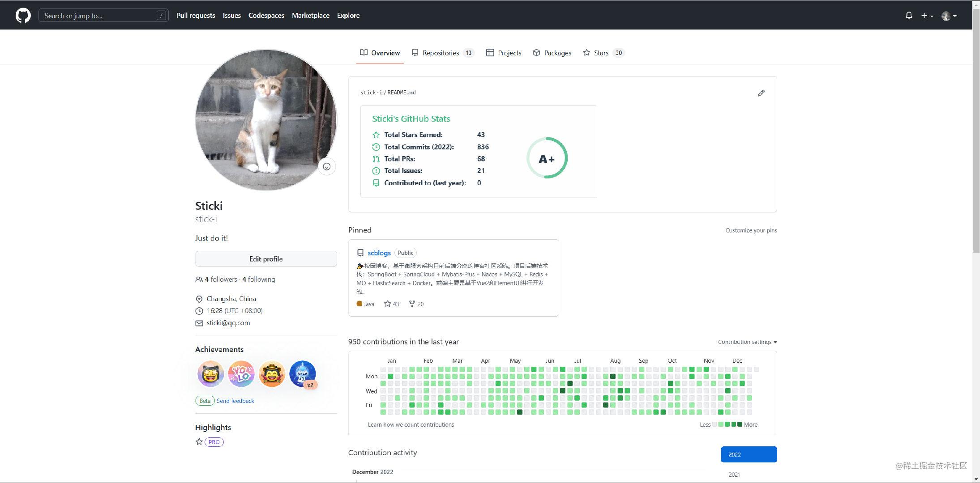Expand Contribution settings dropdown
This screenshot has height=483, width=980.
[x=747, y=342]
